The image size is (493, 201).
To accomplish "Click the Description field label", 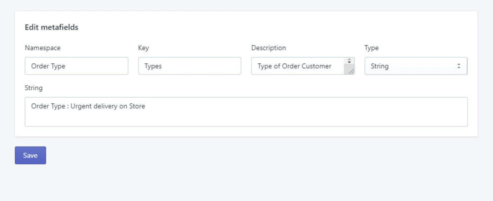I will tap(269, 48).
